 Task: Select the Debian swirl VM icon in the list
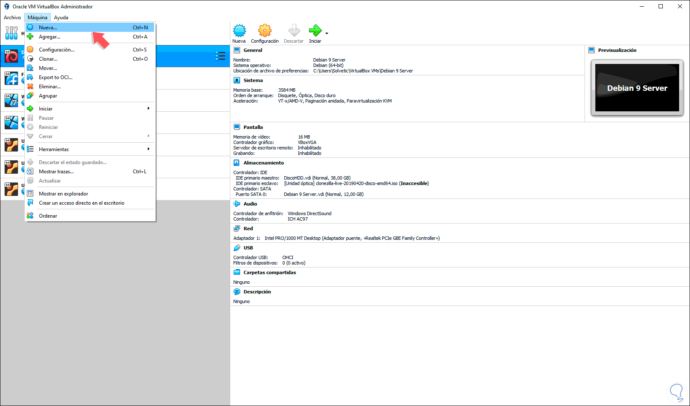(x=11, y=56)
